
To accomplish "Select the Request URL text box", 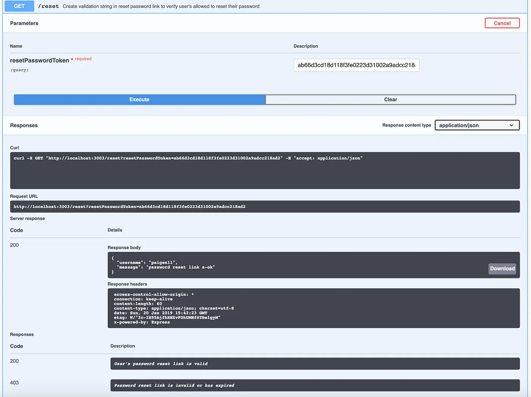I will click(264, 206).
